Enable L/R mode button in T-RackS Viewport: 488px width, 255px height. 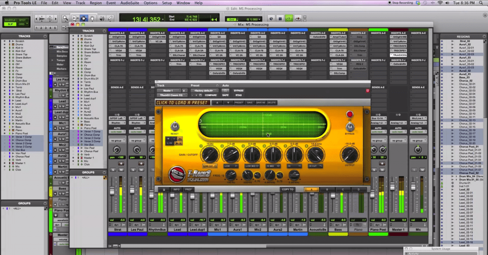pyautogui.click(x=170, y=143)
